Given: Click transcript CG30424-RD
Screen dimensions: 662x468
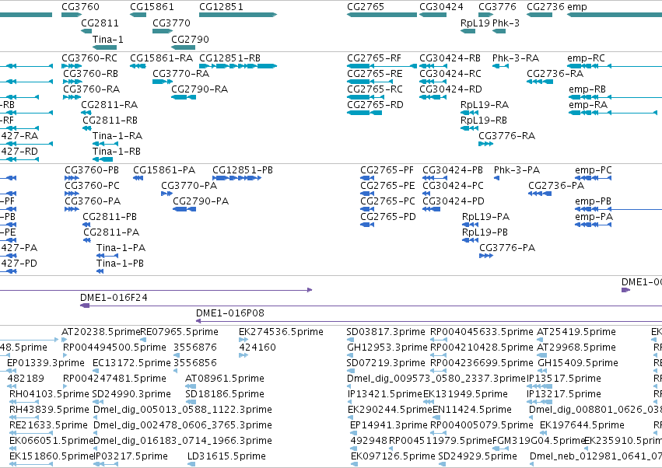Looking at the screenshot, I should point(433,97).
